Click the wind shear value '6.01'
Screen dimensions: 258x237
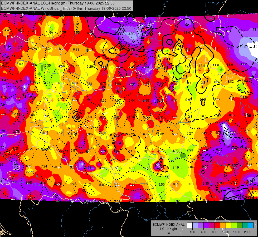click(132, 168)
